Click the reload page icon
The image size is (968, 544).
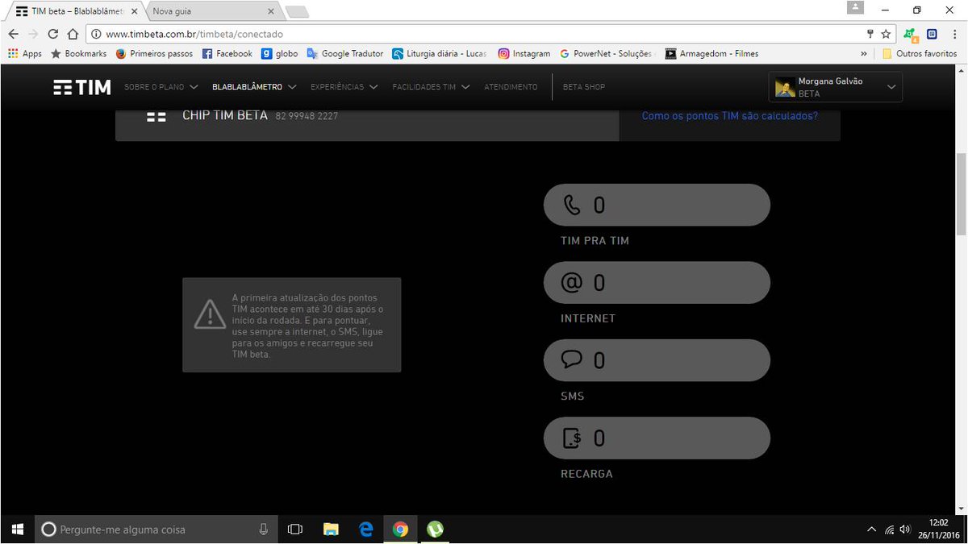pyautogui.click(x=51, y=34)
